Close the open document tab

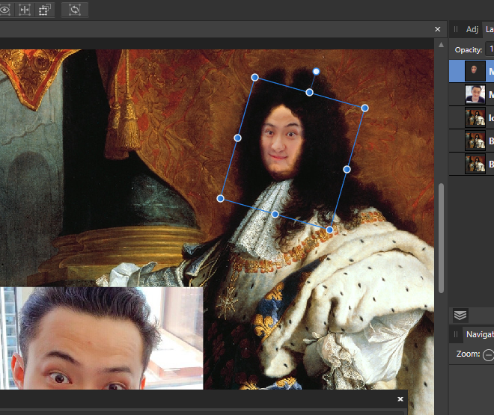438,29
